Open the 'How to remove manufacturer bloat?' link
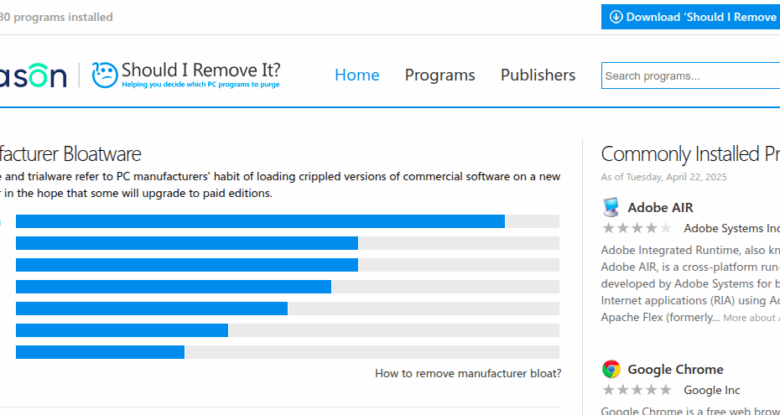780x415 pixels. (467, 374)
